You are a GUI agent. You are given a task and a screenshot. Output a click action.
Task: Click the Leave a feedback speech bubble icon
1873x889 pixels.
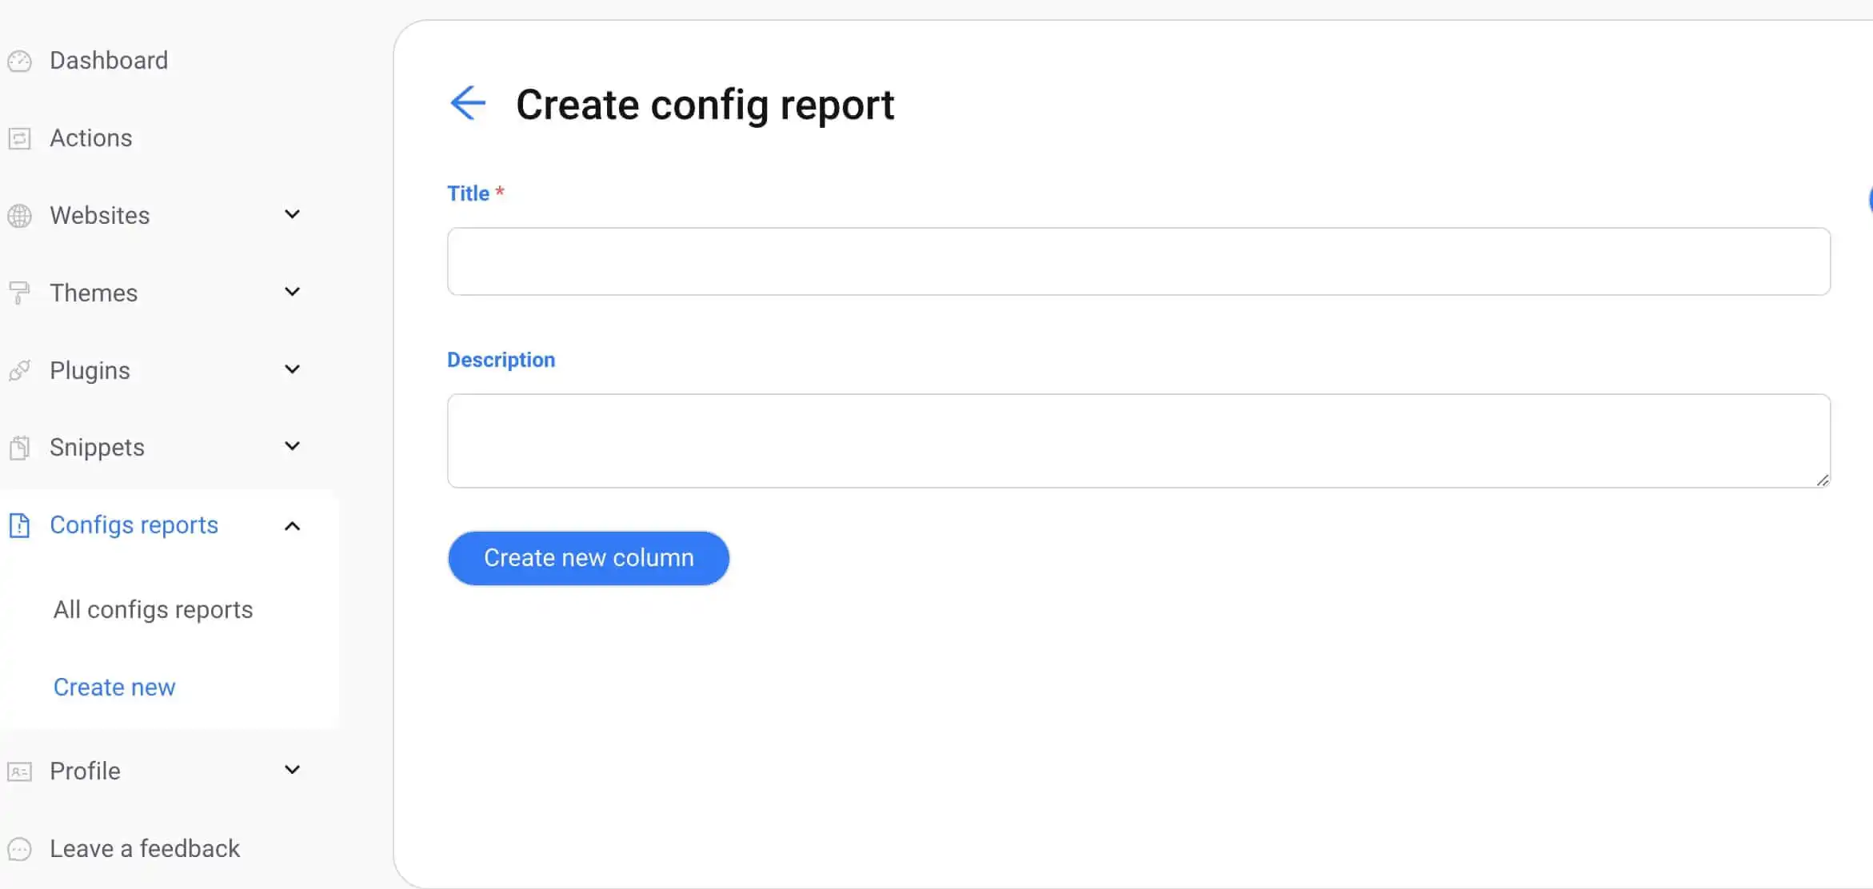[20, 849]
